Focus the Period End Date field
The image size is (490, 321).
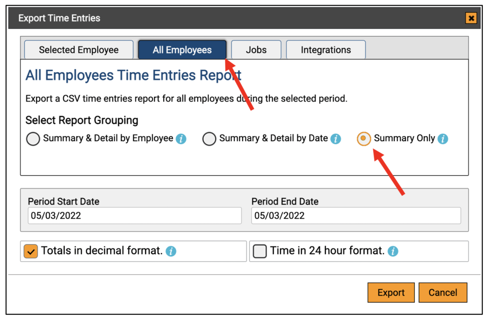click(x=356, y=216)
